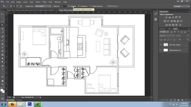Click the Refine Edge button

(x=113, y=6)
